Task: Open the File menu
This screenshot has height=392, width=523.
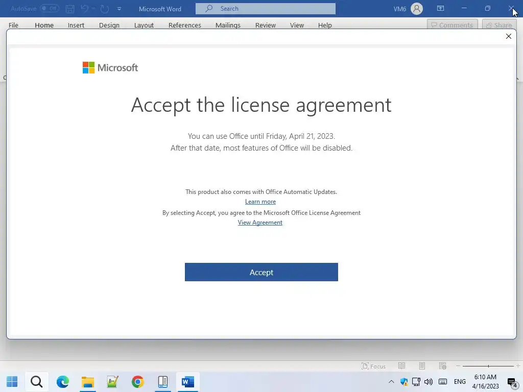Action: coord(13,26)
